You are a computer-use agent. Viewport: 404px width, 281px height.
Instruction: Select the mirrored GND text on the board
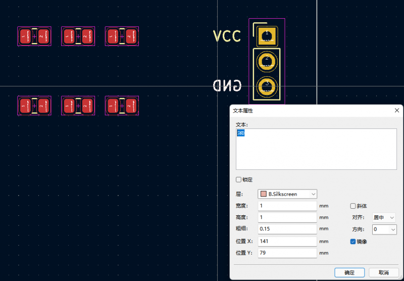point(227,85)
